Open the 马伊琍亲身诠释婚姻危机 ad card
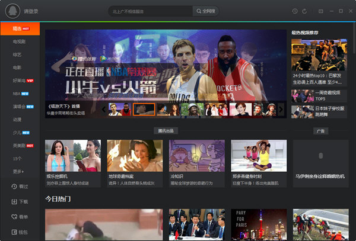This screenshot has width=356, height=241. [x=320, y=163]
